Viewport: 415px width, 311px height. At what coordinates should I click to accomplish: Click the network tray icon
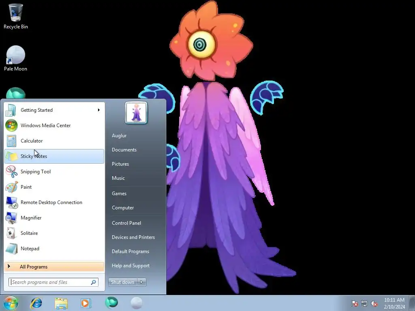pos(364,303)
